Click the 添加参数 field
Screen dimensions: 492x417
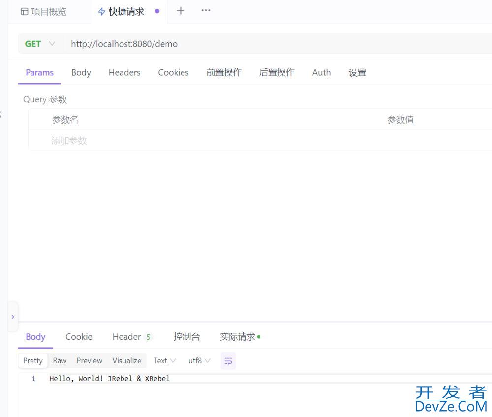point(69,140)
